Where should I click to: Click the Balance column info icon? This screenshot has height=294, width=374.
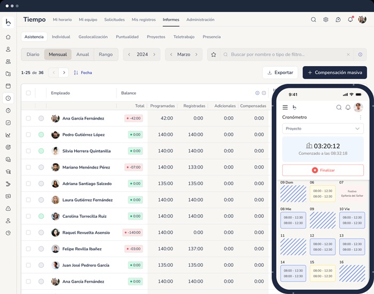(257, 93)
